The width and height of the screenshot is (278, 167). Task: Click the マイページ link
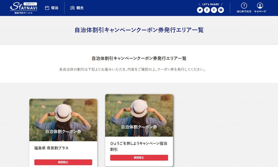(x=260, y=11)
